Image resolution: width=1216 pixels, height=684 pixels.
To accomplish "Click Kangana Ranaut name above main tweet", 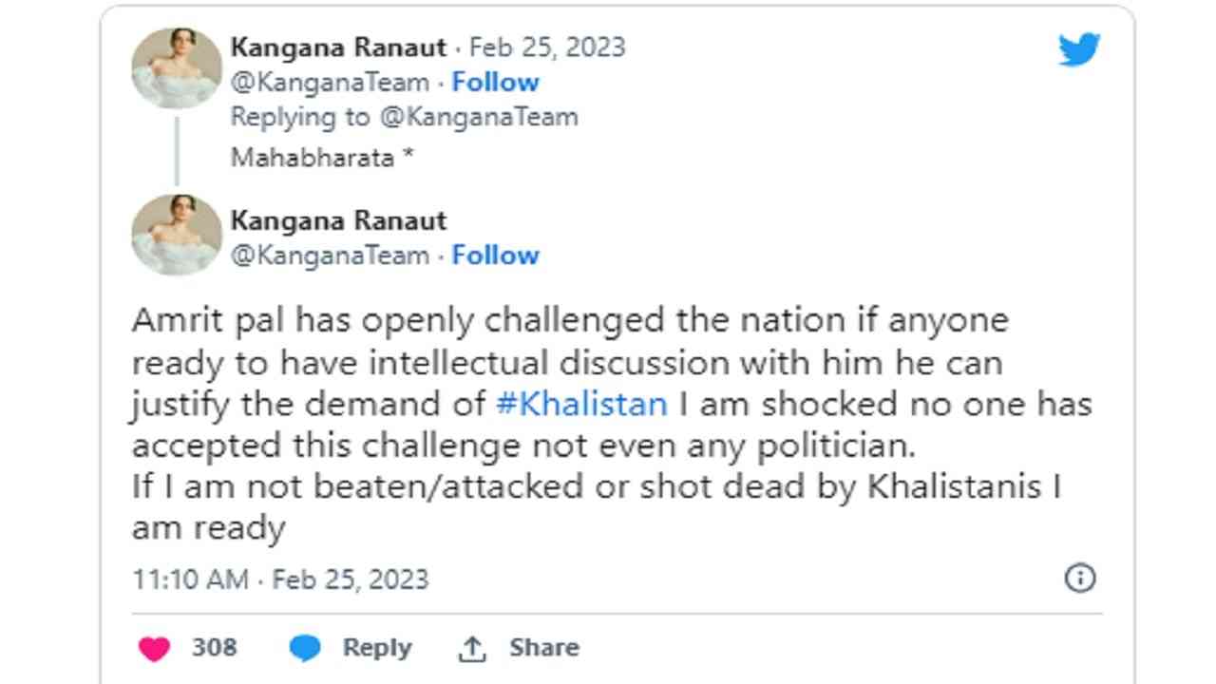I will pyautogui.click(x=338, y=220).
